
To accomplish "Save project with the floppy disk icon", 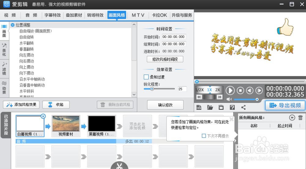I will pos(221,107).
